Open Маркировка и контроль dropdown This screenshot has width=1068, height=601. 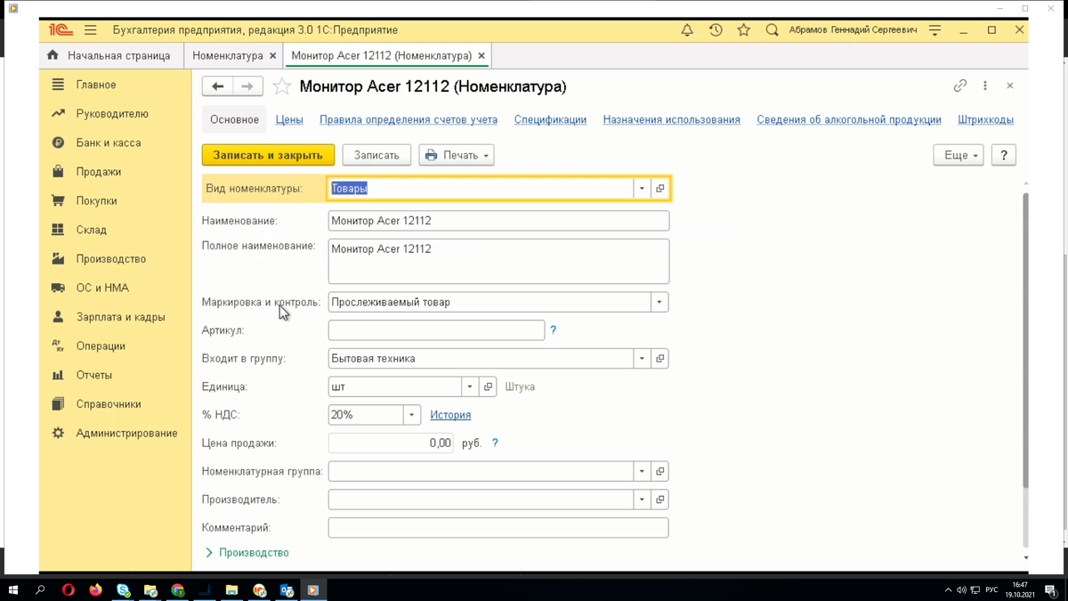[x=659, y=303]
